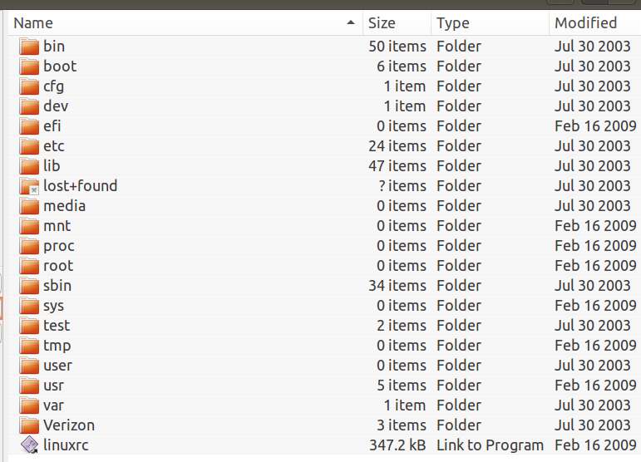Click the test folder name

57,326
